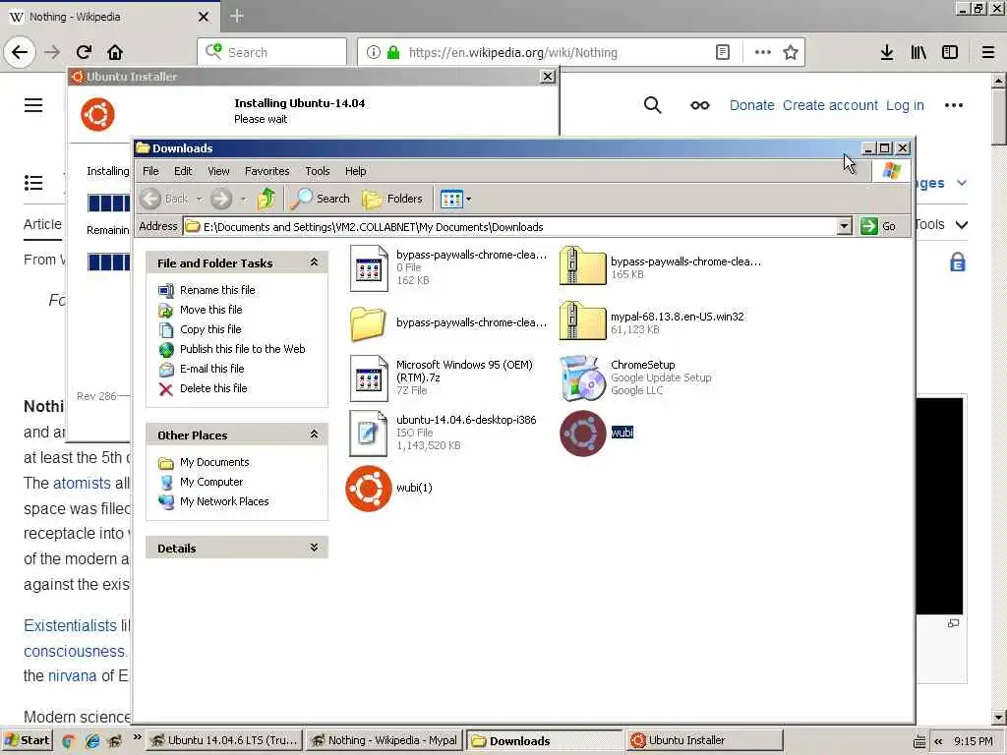1007x755 pixels.
Task: Open browser library icon
Action: (x=918, y=52)
